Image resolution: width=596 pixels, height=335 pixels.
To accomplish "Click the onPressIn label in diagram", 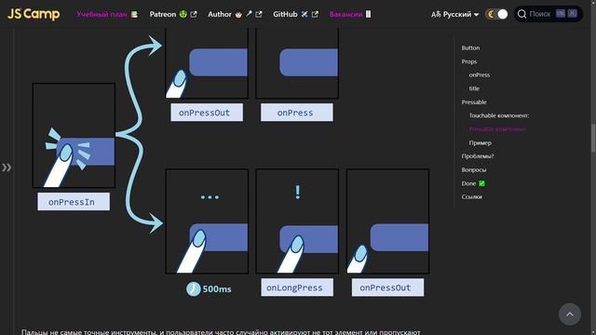I will coord(74,202).
